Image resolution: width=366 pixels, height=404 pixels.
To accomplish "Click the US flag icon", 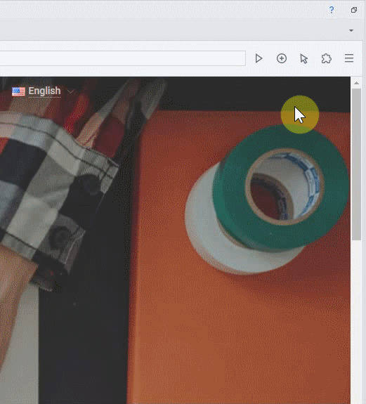I will pos(18,91).
